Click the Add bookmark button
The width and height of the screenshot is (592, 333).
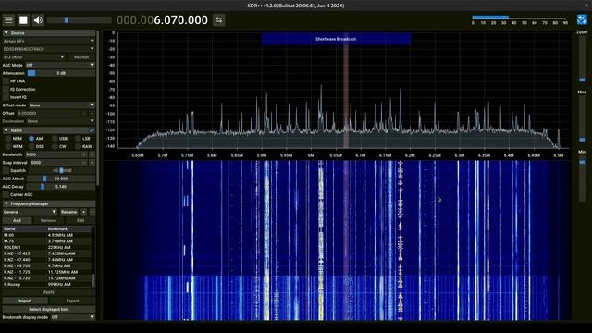click(x=17, y=220)
